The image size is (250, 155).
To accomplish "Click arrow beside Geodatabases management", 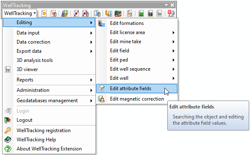I will (x=91, y=101).
